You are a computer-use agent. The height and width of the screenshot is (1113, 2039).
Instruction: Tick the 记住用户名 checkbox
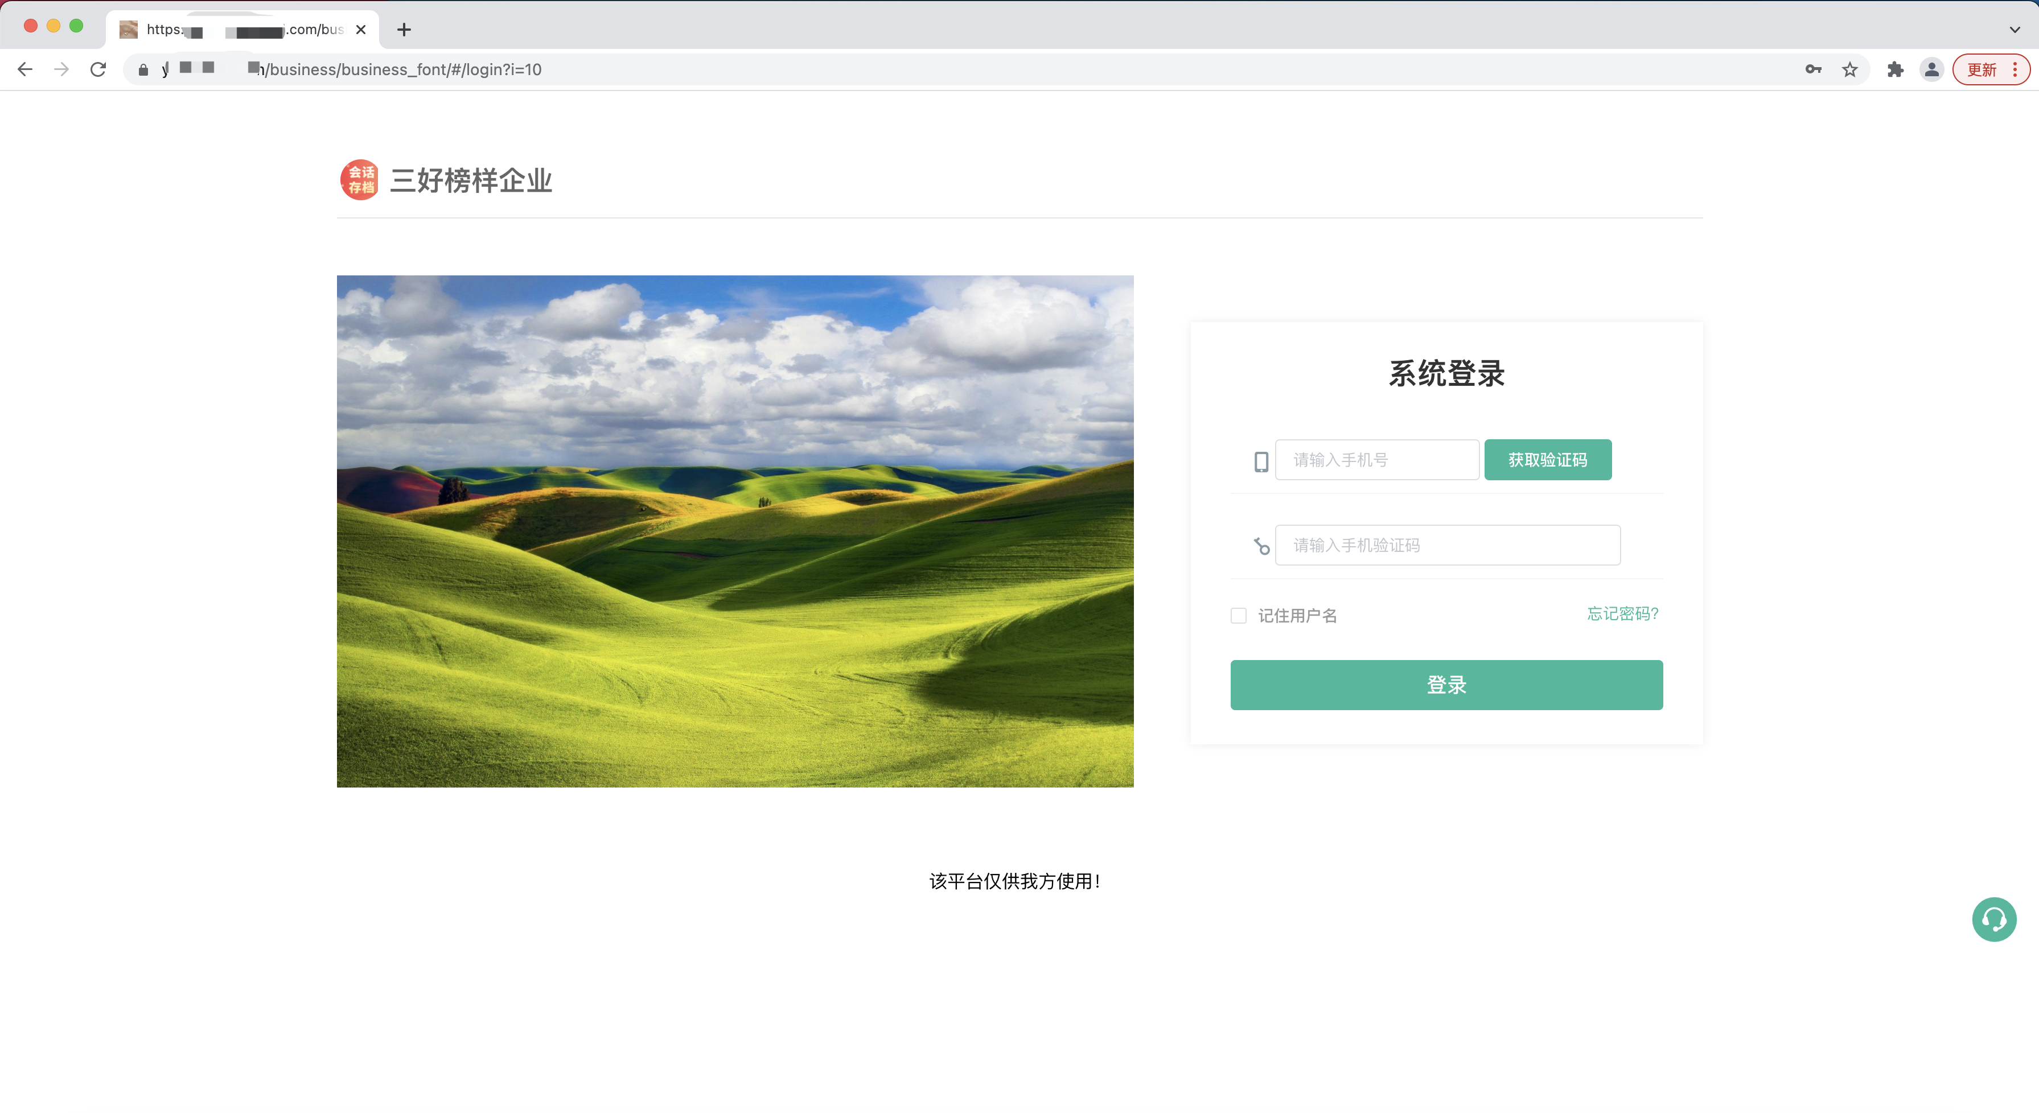1239,616
